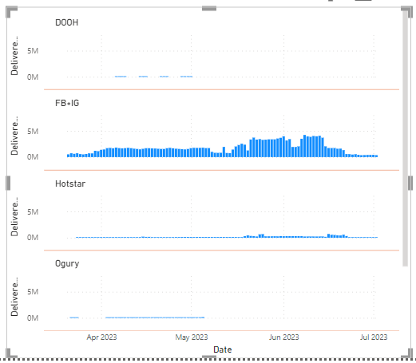Click the Jul 2023 axis label

[374, 337]
